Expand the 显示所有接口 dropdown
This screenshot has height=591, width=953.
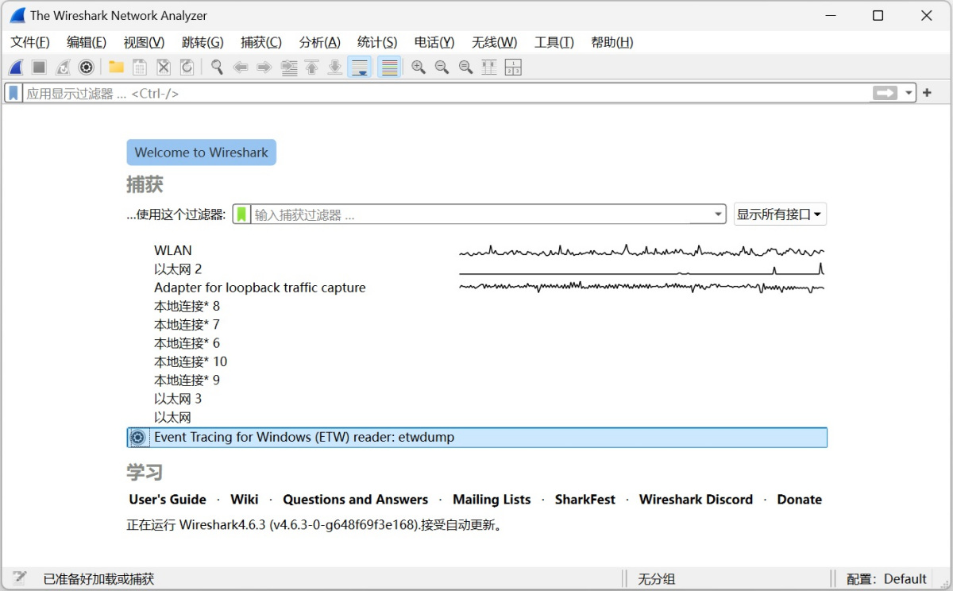pyautogui.click(x=779, y=214)
